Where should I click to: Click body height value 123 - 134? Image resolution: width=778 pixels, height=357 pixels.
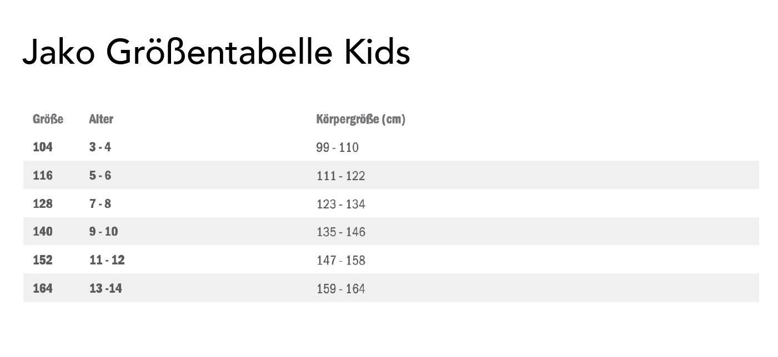click(341, 204)
